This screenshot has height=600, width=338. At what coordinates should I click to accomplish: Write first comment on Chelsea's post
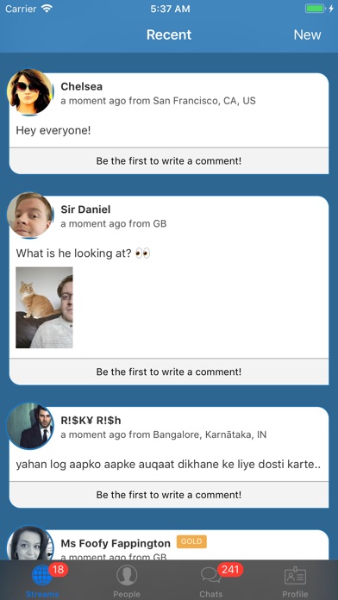tap(169, 160)
